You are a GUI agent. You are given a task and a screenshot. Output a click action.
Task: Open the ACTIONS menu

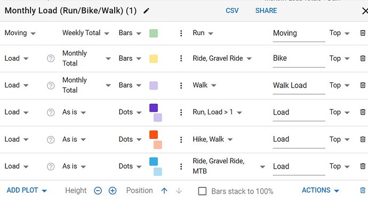pyautogui.click(x=321, y=190)
